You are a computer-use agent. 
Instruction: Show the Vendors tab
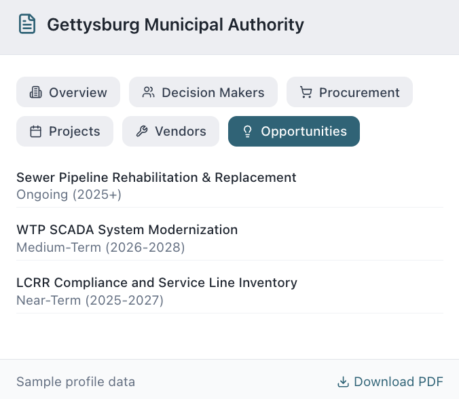point(180,132)
